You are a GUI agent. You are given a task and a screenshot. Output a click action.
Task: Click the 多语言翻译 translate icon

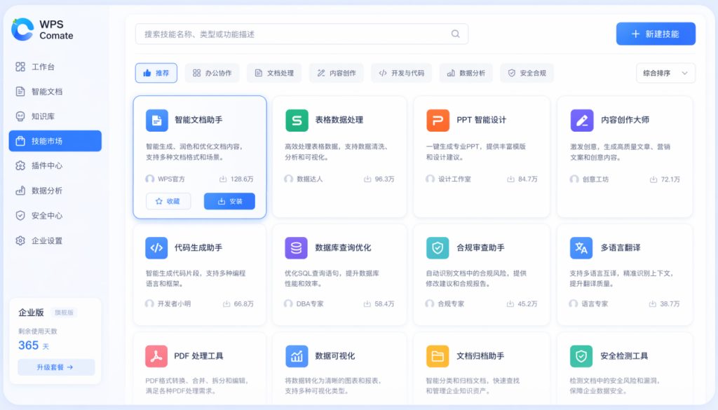coord(581,247)
